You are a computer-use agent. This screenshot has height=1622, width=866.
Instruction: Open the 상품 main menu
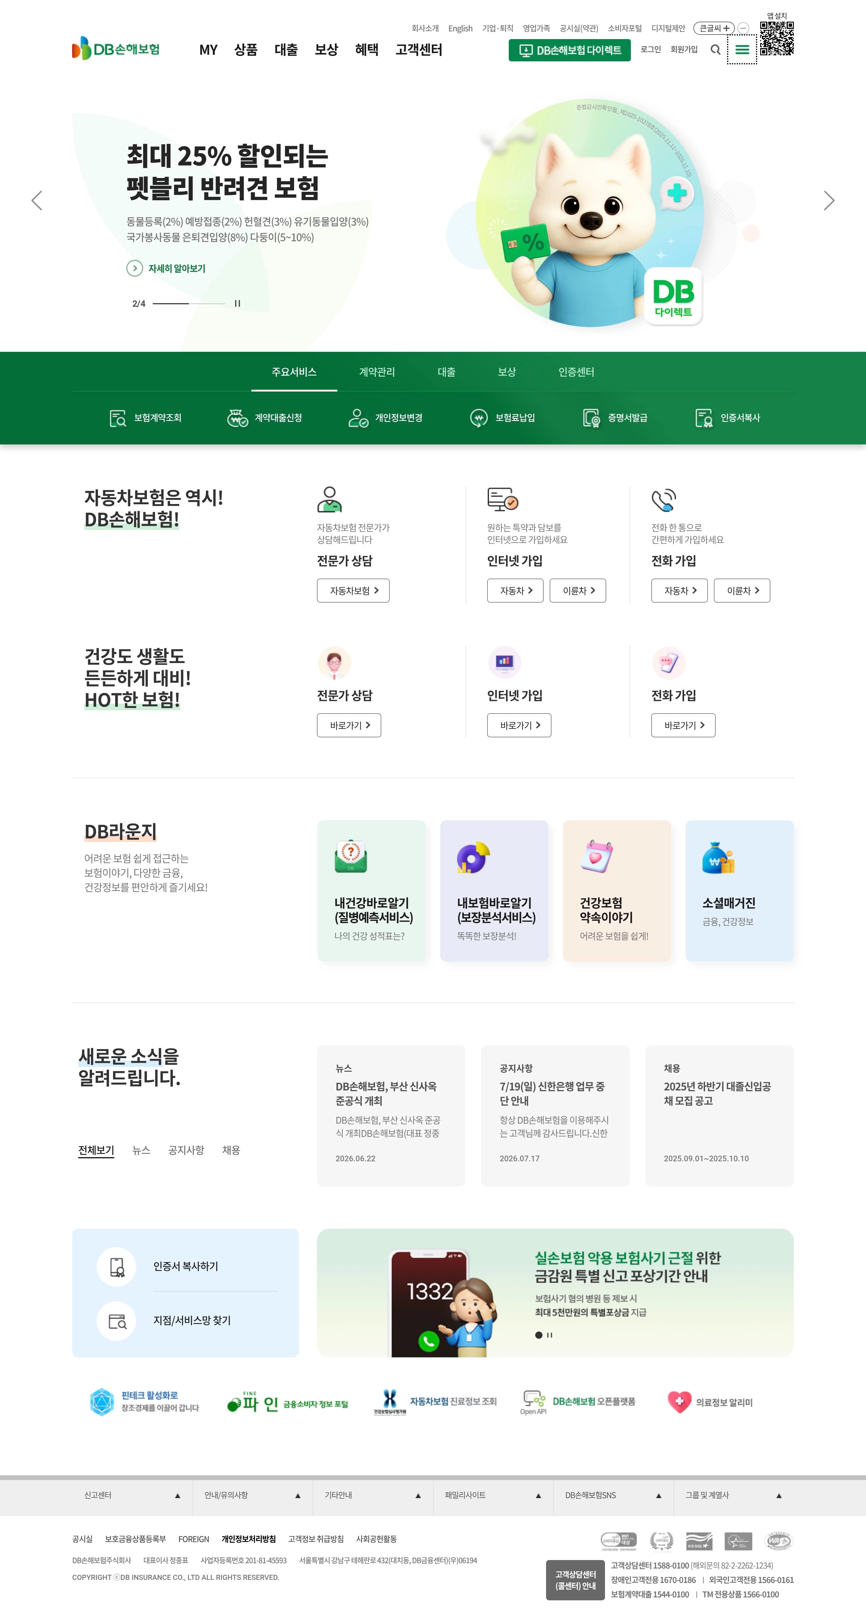point(246,50)
